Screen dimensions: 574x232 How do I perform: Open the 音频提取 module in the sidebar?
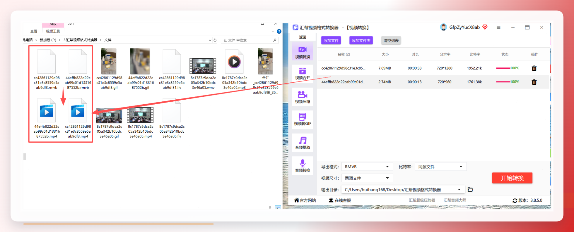pos(303,143)
